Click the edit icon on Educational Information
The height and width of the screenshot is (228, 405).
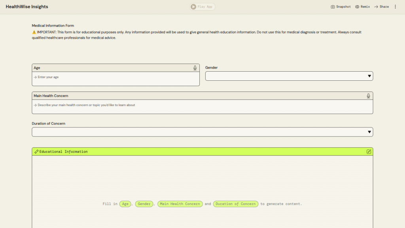(369, 152)
